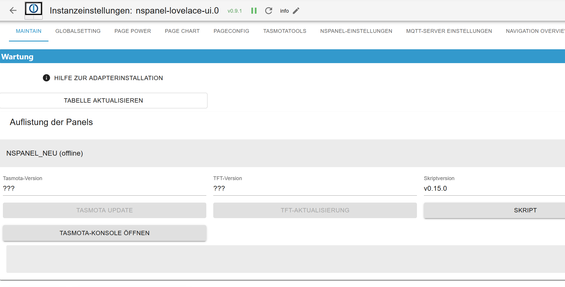Switch to Navigation Overview tab

pyautogui.click(x=535, y=31)
